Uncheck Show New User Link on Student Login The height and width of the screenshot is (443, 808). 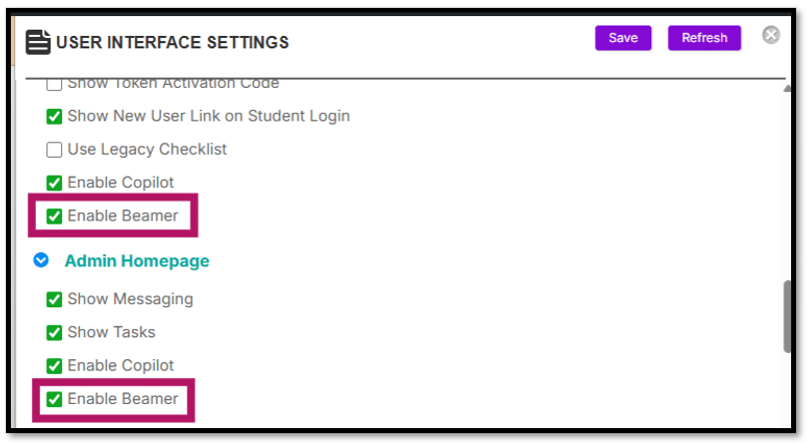pos(54,117)
